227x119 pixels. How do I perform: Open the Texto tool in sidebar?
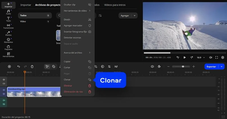tap(8, 19)
